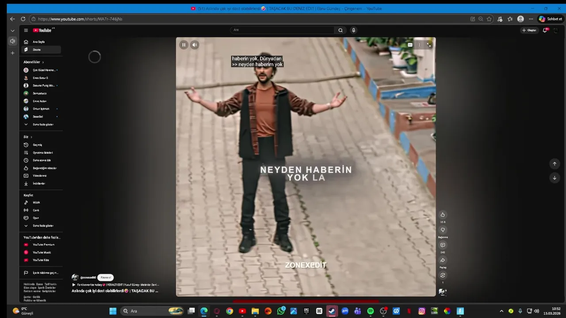
Task: Share this Short via Paylaş icon
Action: [443, 260]
